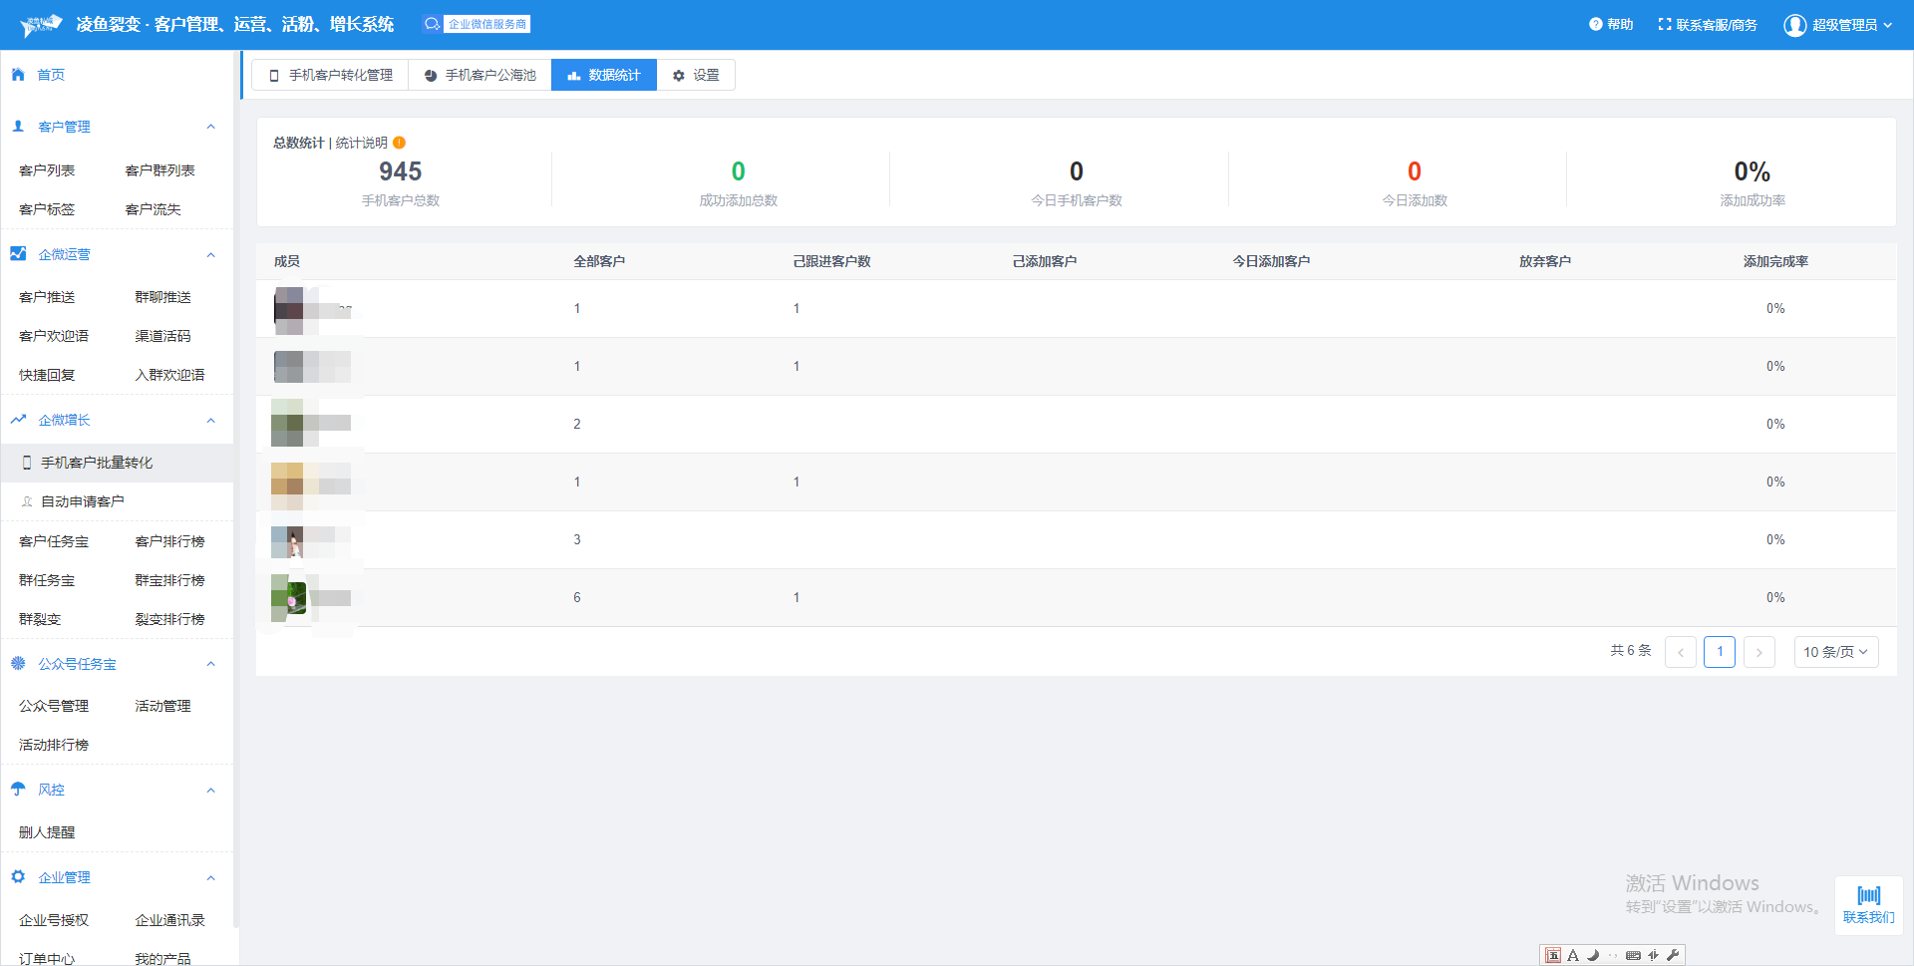Collapse the 企微运营 sidebar section
This screenshot has height=966, width=1914.
point(210,255)
